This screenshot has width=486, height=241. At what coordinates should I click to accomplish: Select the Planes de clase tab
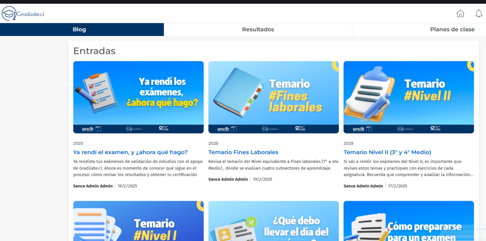click(452, 29)
